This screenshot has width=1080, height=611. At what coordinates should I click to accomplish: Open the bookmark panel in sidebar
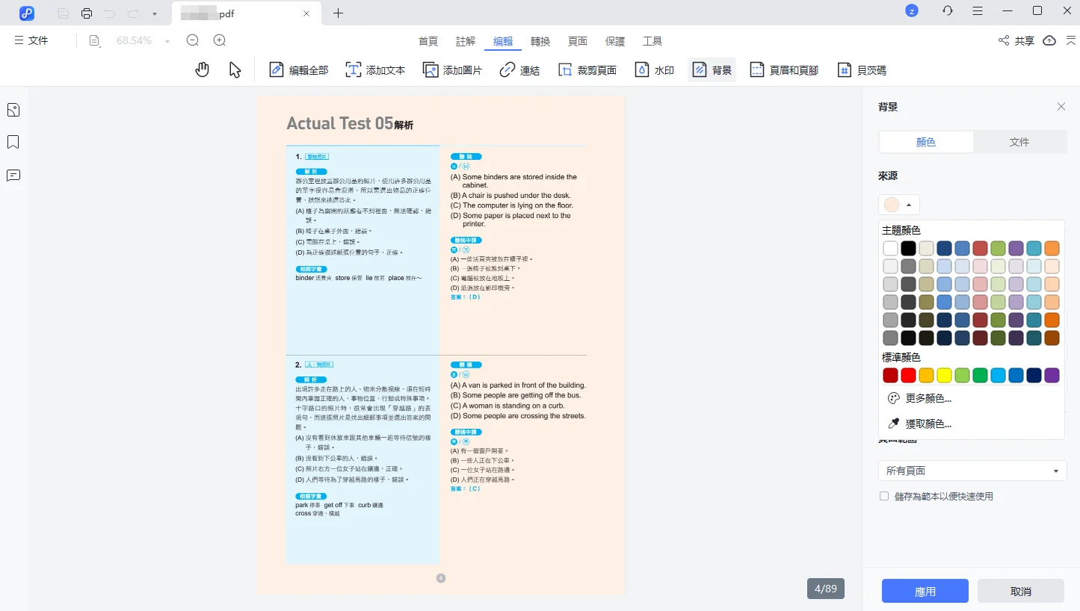[x=13, y=143]
